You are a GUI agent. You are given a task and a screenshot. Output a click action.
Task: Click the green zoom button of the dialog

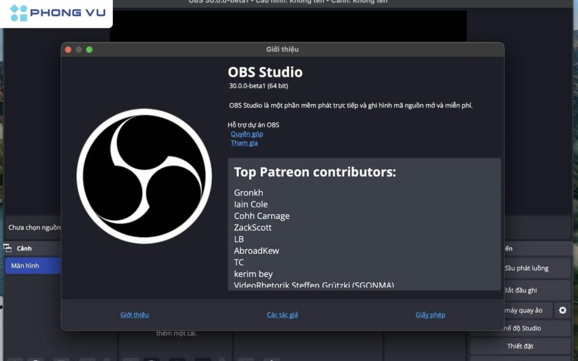click(89, 49)
